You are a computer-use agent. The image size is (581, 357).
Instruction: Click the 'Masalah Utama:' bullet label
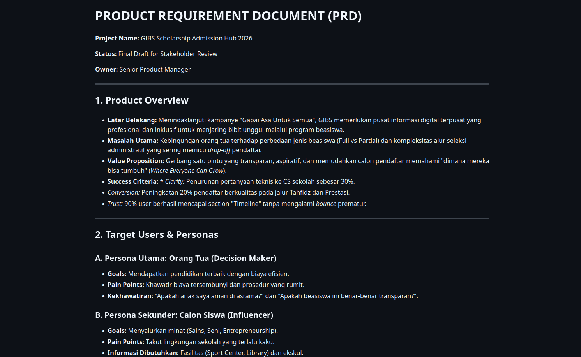coord(133,141)
